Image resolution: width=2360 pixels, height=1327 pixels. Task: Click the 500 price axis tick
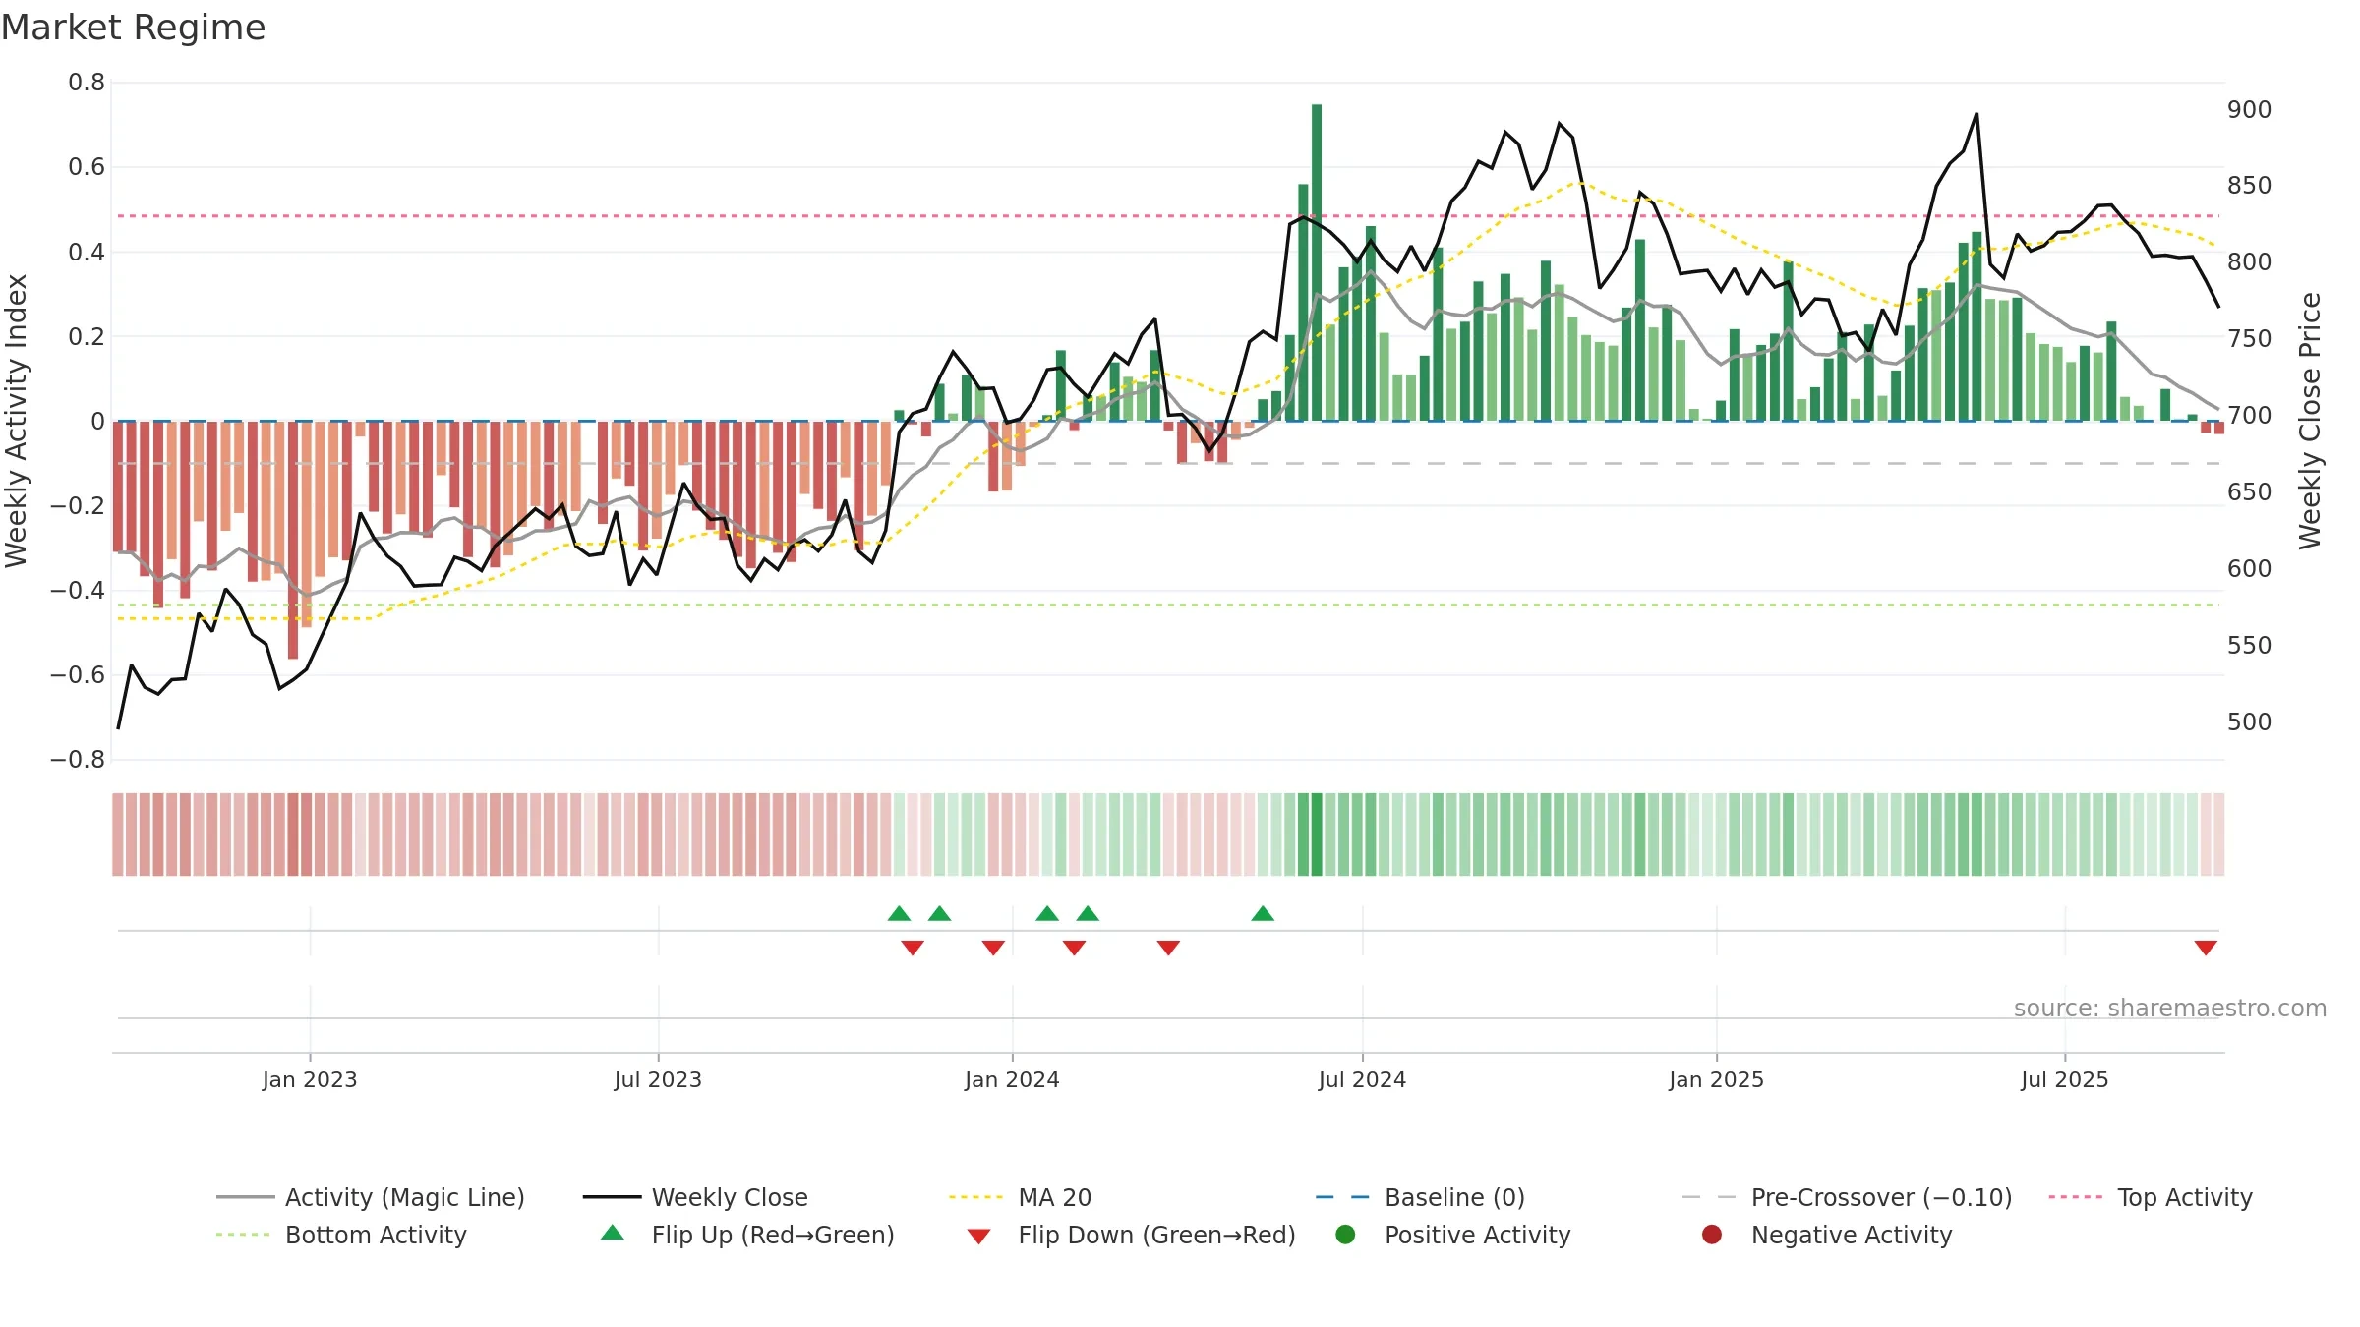tap(2250, 721)
